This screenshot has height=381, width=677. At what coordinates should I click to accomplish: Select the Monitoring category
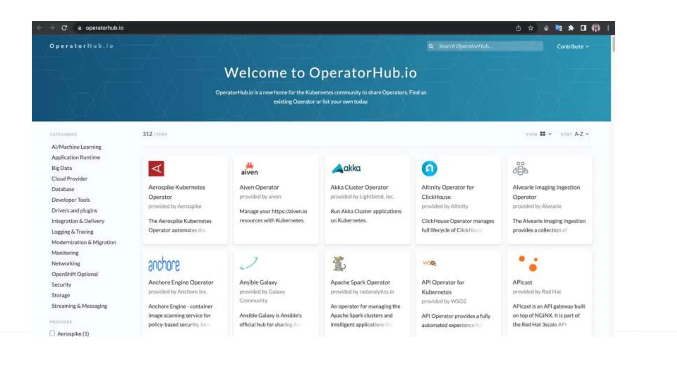[65, 253]
